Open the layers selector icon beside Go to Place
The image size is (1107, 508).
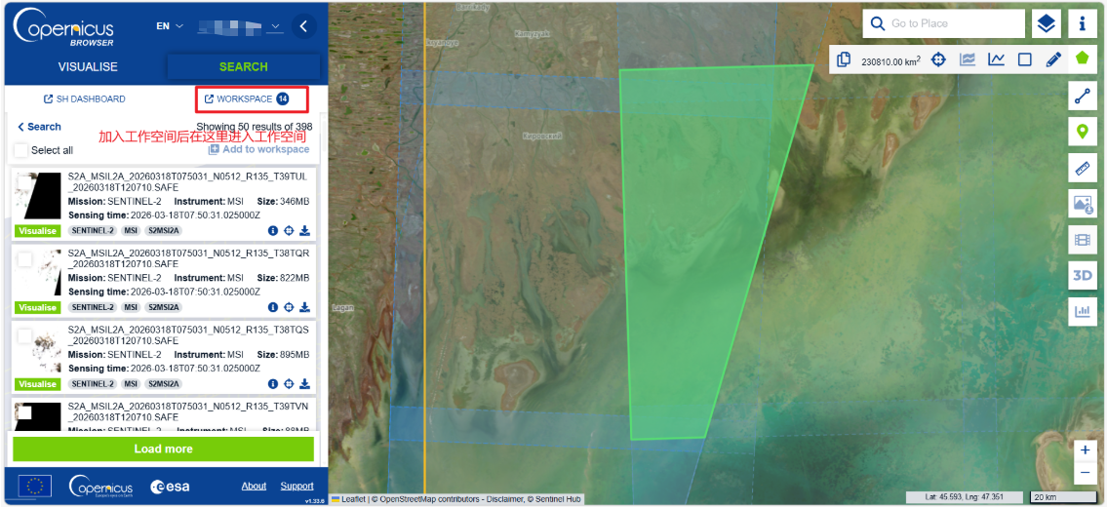(x=1047, y=24)
